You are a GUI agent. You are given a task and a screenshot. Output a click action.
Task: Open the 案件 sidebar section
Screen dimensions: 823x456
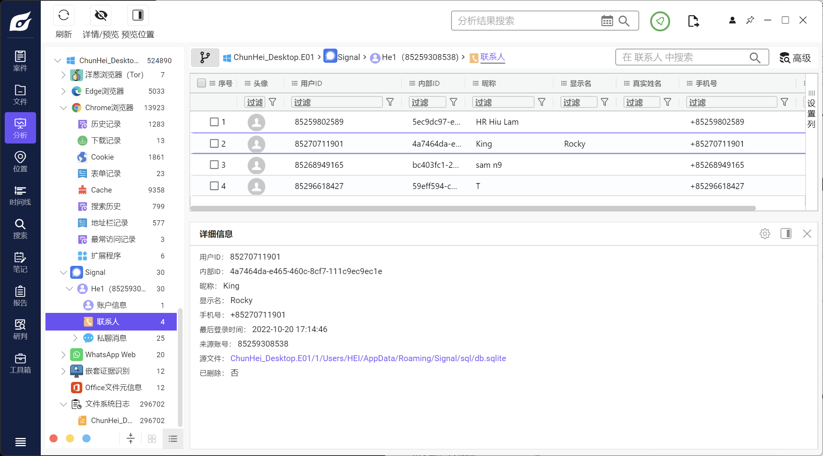pos(20,61)
